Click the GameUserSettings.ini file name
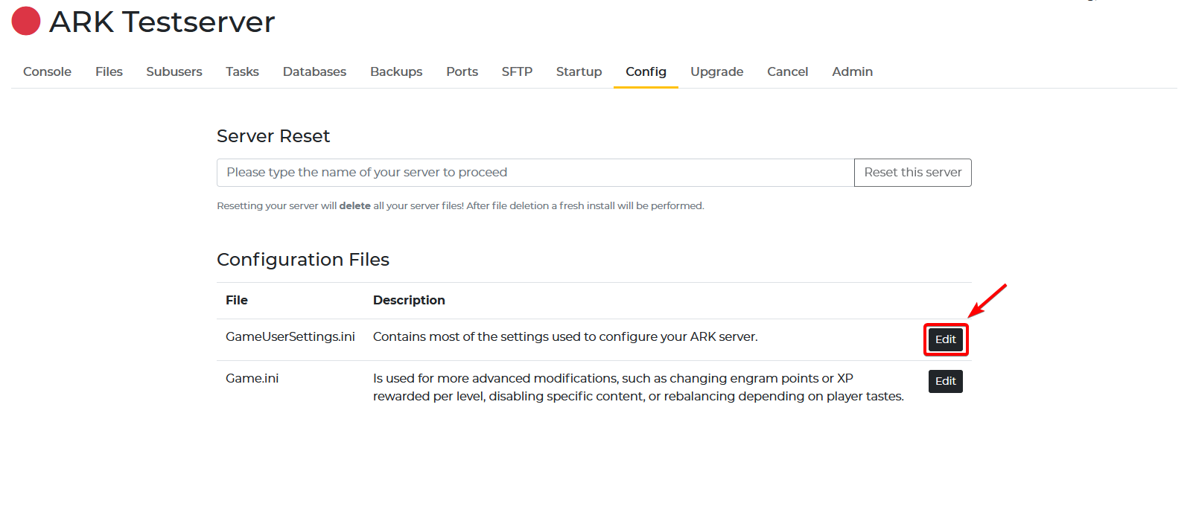 (290, 336)
